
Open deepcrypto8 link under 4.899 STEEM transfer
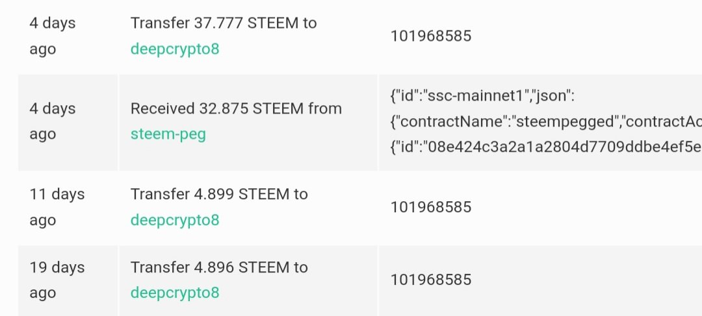175,221
